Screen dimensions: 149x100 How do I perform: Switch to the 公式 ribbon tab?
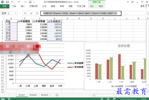pos(44,6)
